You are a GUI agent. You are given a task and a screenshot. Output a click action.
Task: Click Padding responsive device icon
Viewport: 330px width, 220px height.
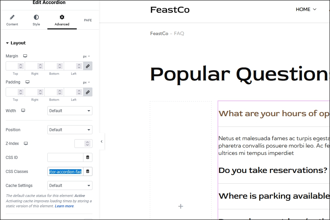(27, 82)
